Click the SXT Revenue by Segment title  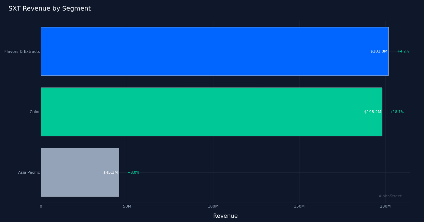point(50,8)
